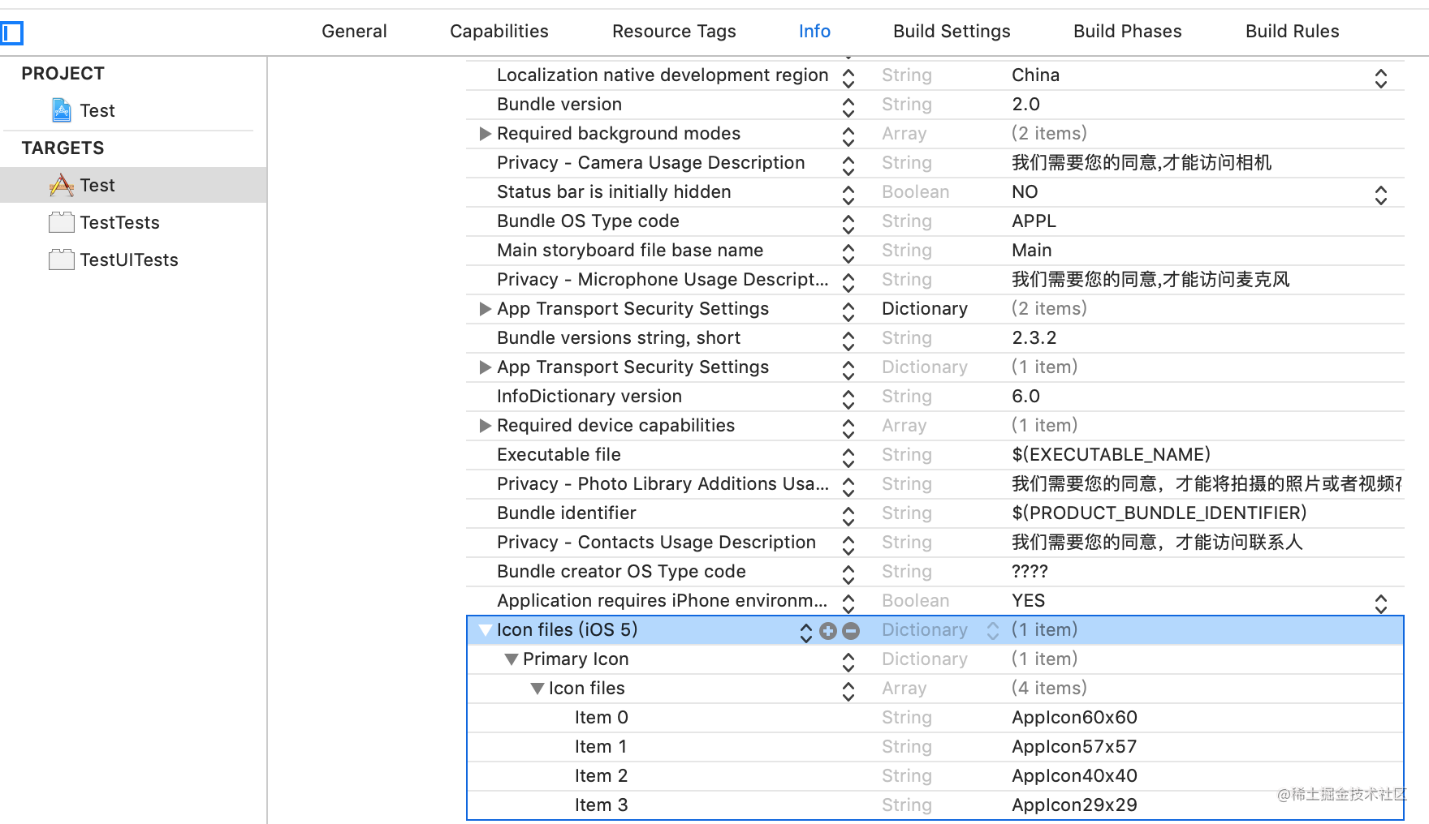This screenshot has height=824, width=1429.
Task: Open the China region value dropdown
Action: click(x=1381, y=79)
